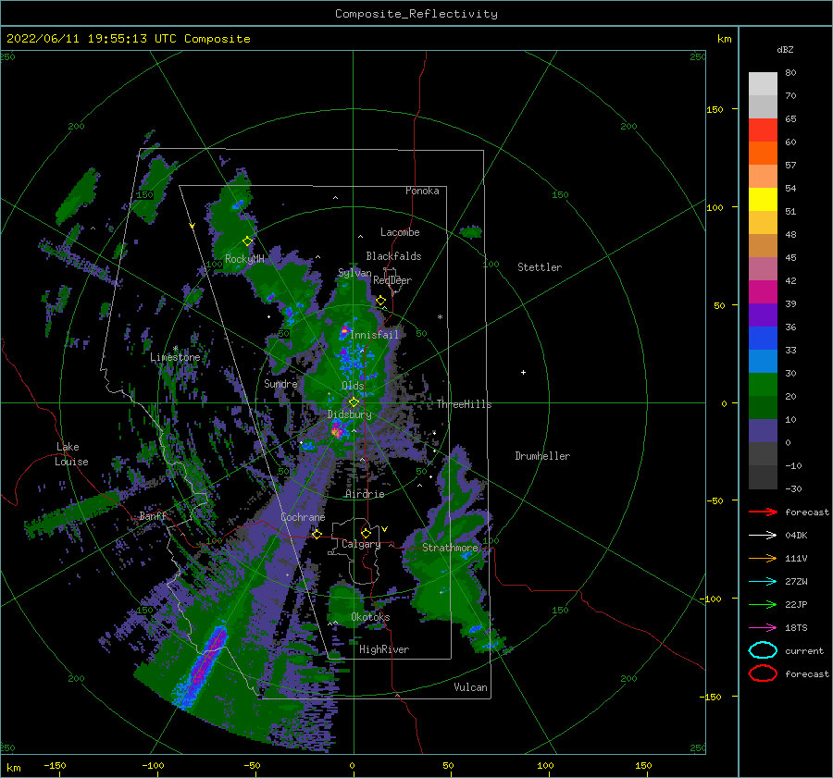Click the yellow diamond marker near RedDeer
This screenshot has width=833, height=778.
(x=381, y=301)
